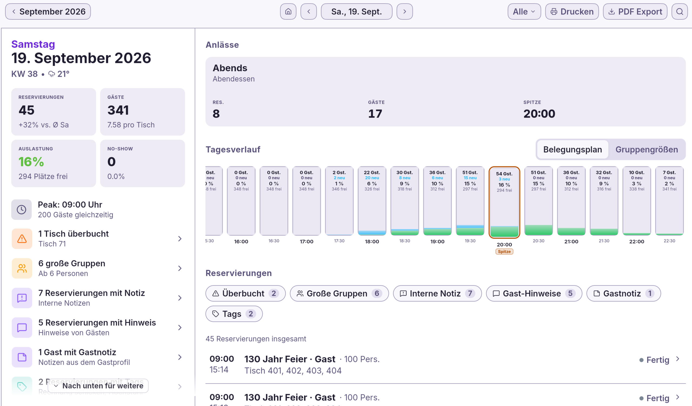The width and height of the screenshot is (692, 406).
Task: Toggle the Tags filter chip
Action: pyautogui.click(x=234, y=314)
